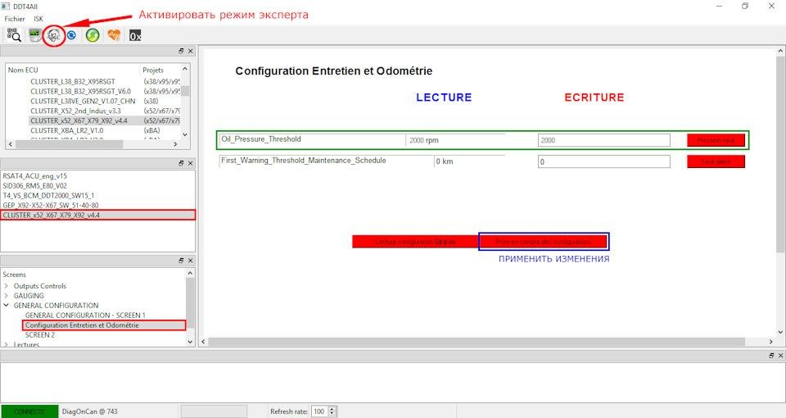Click the blue circular refresh icon
The image size is (786, 418).
pyautogui.click(x=72, y=35)
